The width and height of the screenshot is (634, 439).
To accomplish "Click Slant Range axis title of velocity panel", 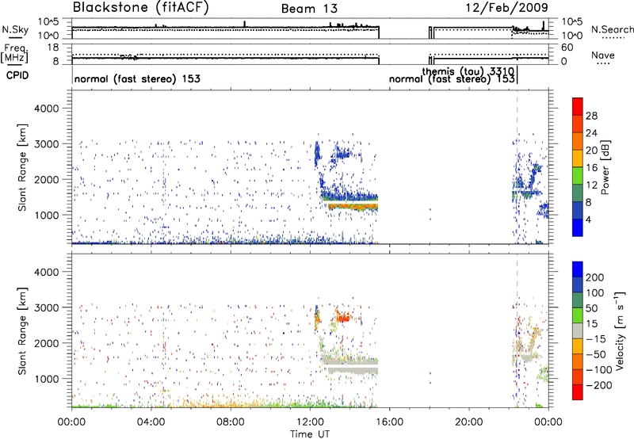I will (x=22, y=331).
